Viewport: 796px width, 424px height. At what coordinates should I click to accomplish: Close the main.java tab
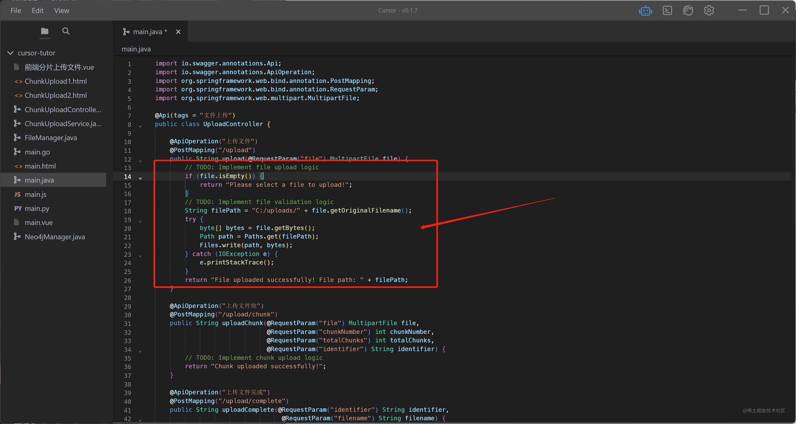(x=178, y=32)
